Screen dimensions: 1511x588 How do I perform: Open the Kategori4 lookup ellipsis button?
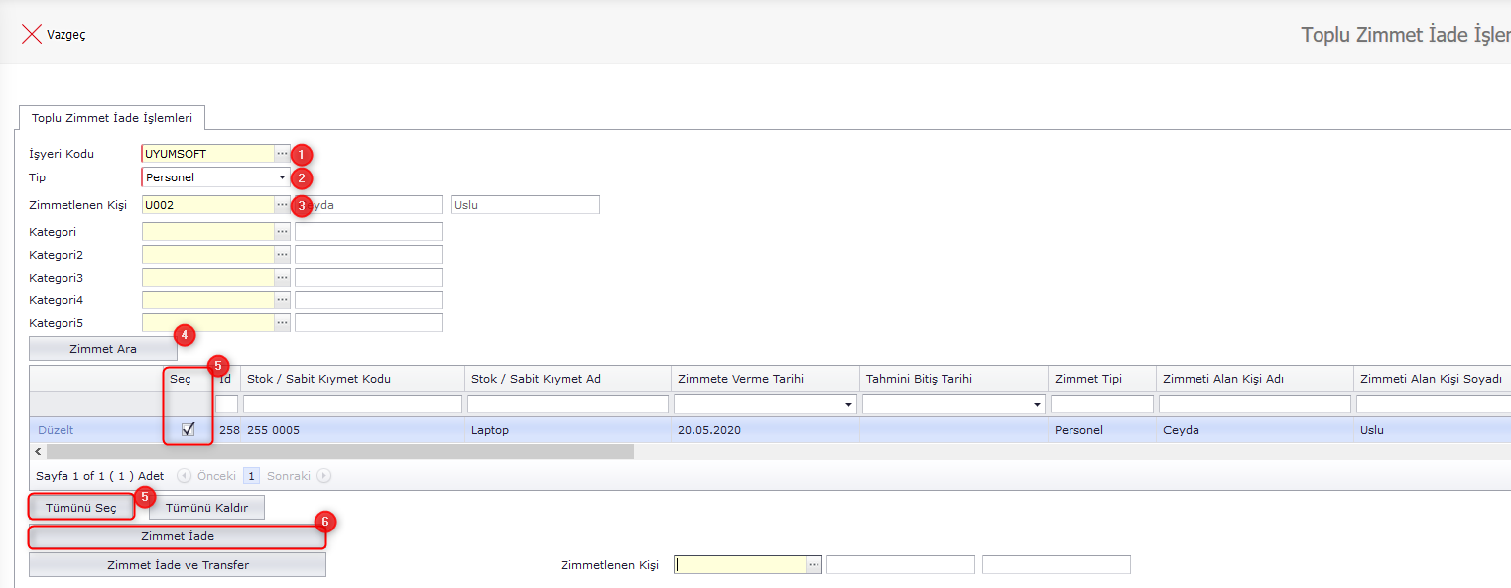282,300
